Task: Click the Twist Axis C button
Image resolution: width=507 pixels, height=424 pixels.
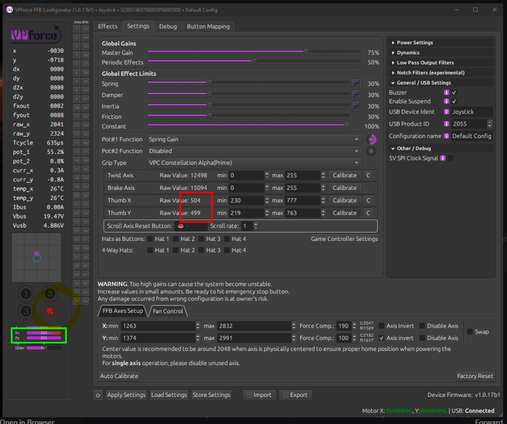Action: pyautogui.click(x=368, y=175)
